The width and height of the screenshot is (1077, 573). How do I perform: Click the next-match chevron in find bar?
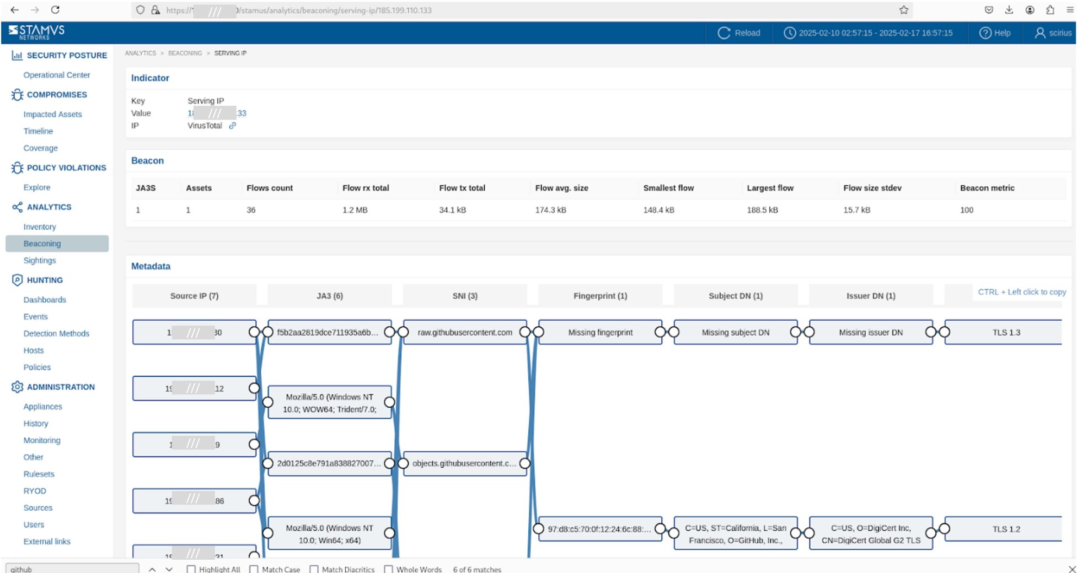168,569
